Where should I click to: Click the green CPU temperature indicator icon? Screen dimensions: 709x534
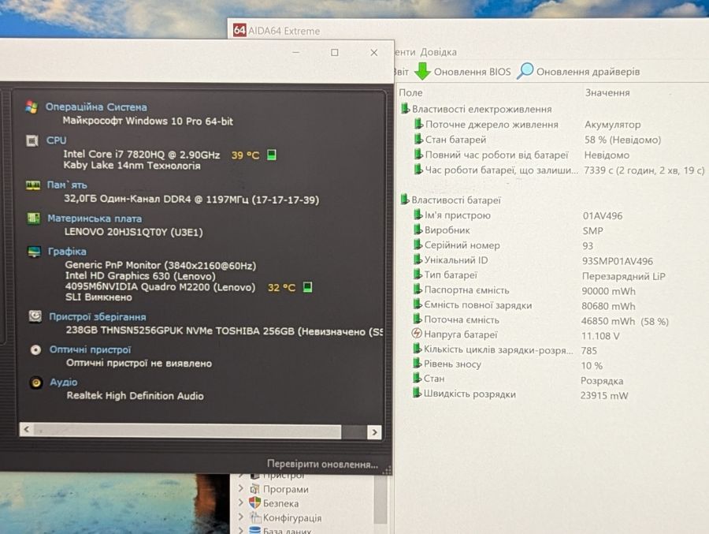pyautogui.click(x=272, y=155)
